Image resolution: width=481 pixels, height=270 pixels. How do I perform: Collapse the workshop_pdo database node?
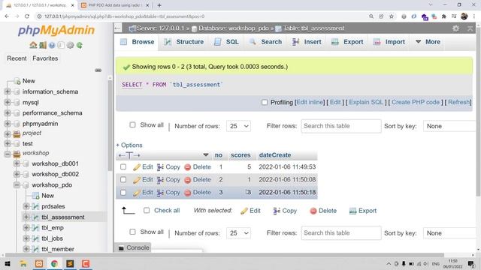click(17, 185)
